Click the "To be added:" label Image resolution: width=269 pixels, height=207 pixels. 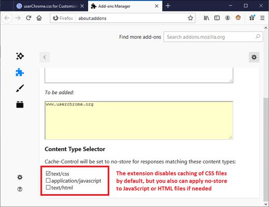60,93
